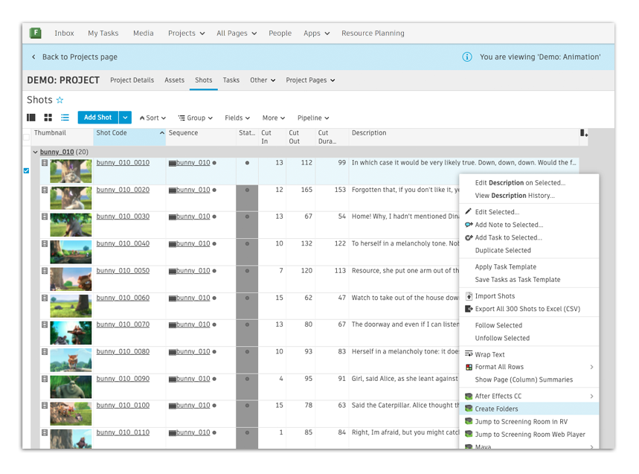Click the bunny_010_0020 row note icon
The width and height of the screenshot is (639, 474).
45,190
